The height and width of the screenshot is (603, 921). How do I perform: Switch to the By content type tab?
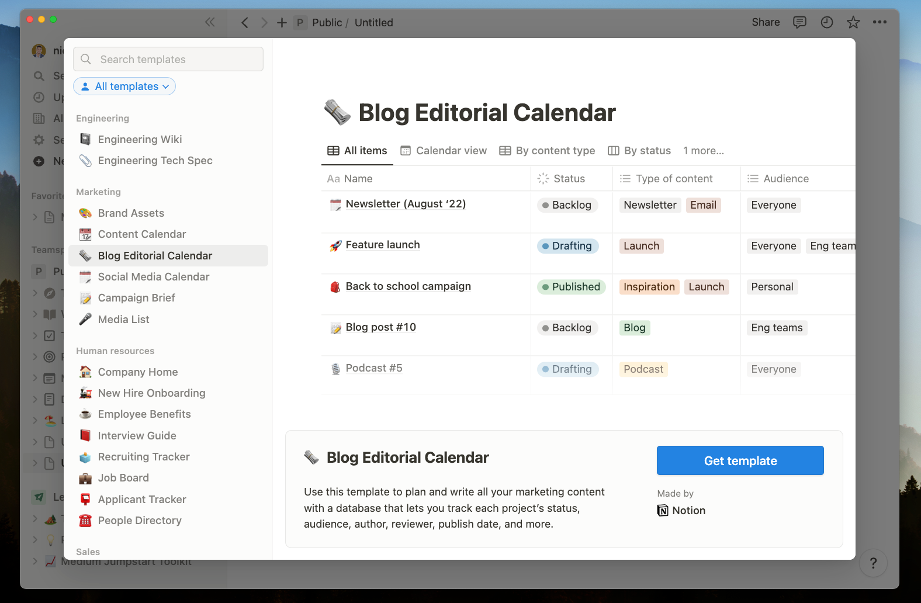(547, 151)
